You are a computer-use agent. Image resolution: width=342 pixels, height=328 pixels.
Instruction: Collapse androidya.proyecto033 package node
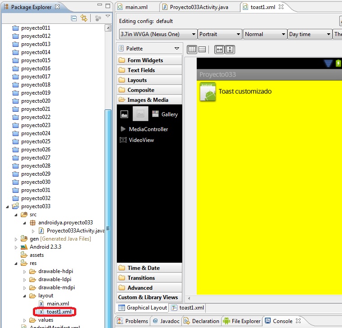click(x=24, y=223)
